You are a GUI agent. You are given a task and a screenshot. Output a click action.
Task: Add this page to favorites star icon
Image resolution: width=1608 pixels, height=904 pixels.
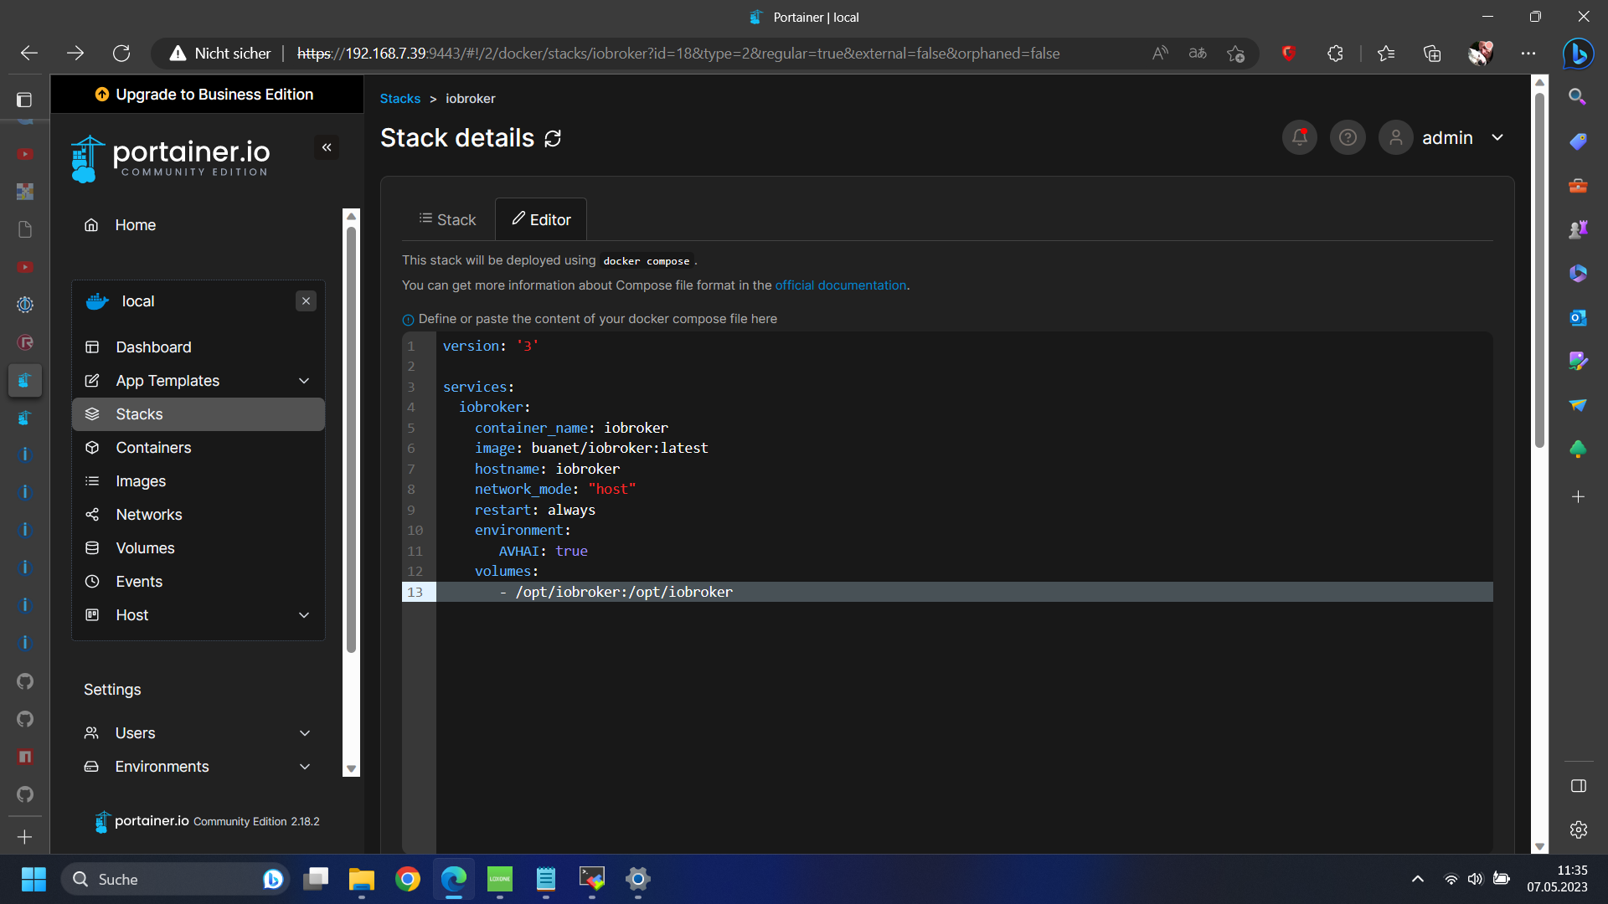click(1235, 54)
